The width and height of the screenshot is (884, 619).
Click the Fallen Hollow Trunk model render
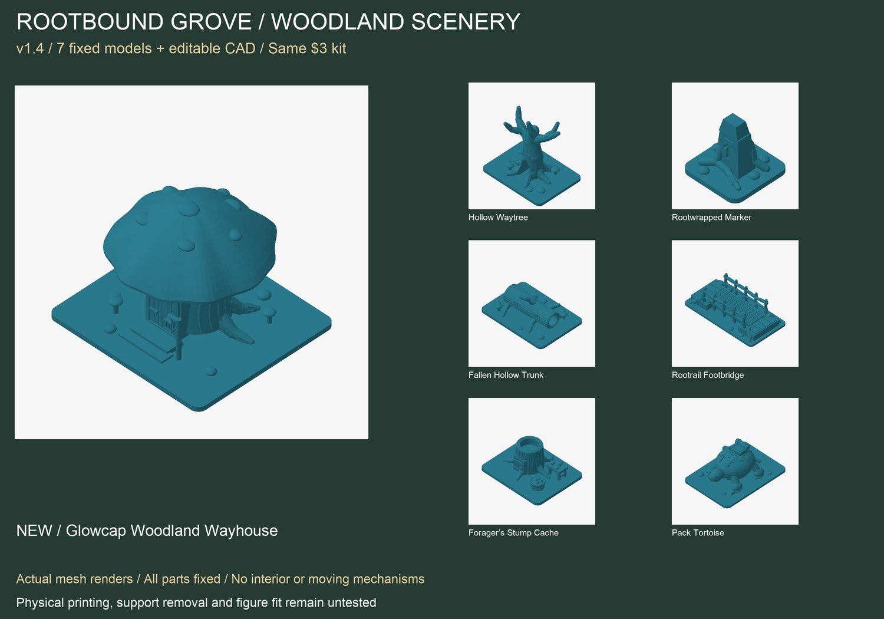click(x=532, y=304)
